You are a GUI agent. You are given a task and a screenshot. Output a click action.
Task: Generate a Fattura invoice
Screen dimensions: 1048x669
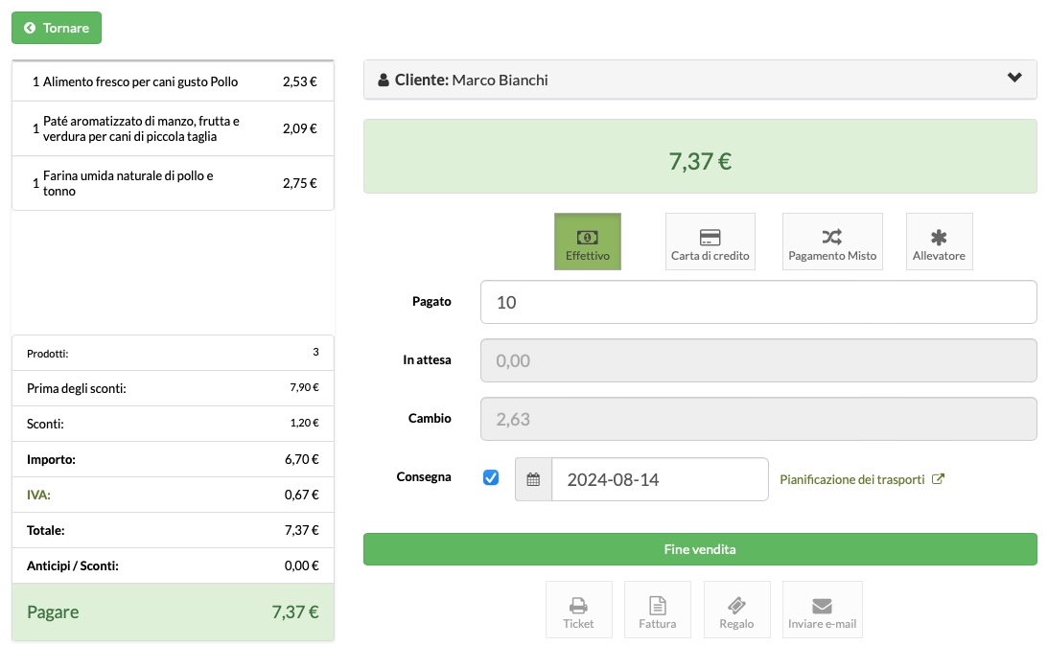point(657,610)
